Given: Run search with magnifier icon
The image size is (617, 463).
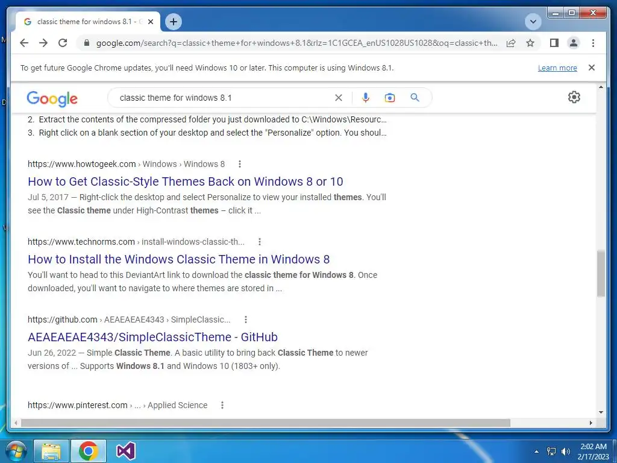Looking at the screenshot, I should pyautogui.click(x=415, y=98).
